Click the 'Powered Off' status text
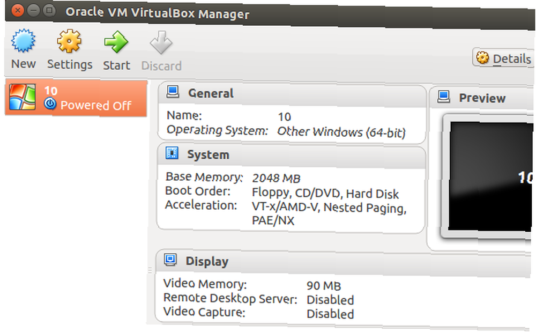 pos(96,105)
